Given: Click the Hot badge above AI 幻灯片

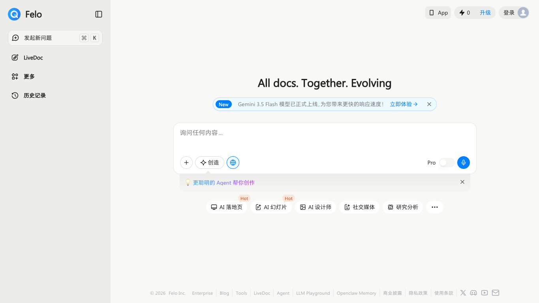Looking at the screenshot, I should pyautogui.click(x=289, y=198).
